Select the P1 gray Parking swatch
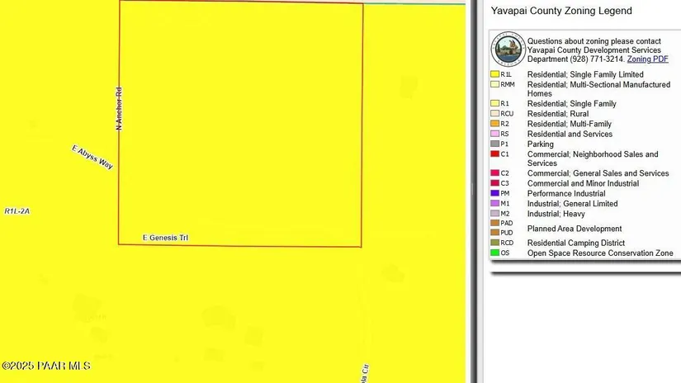 click(495, 144)
